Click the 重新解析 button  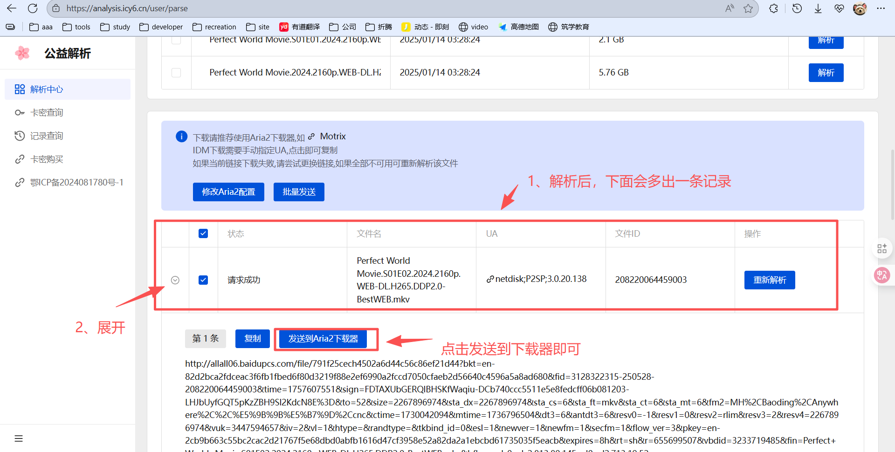tap(770, 280)
